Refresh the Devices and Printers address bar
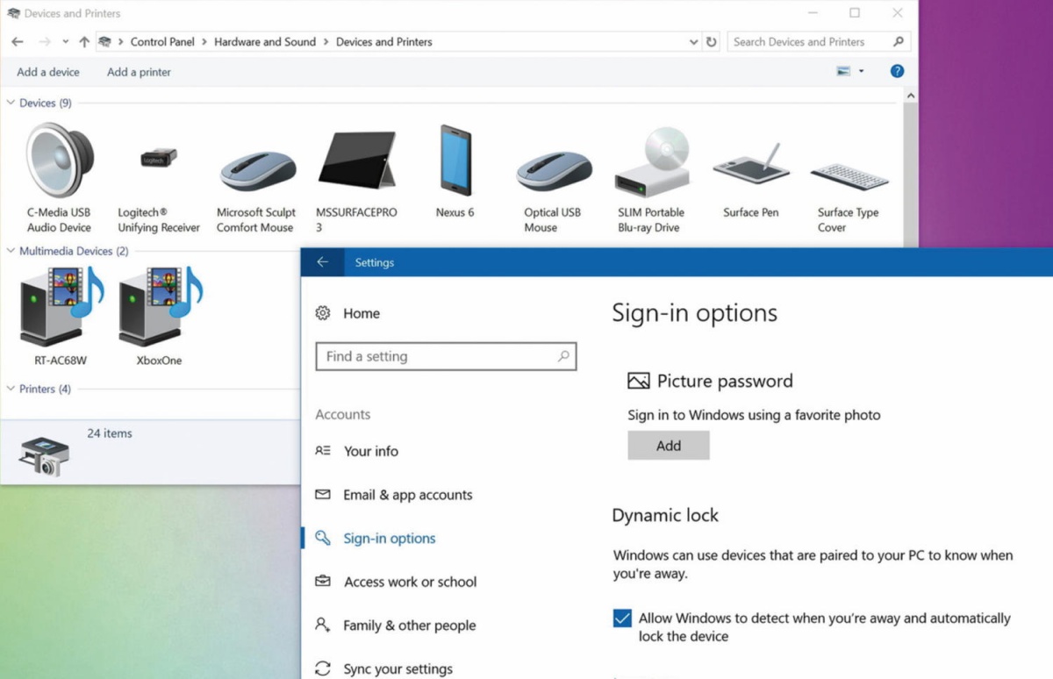Viewport: 1053px width, 679px height. pyautogui.click(x=712, y=41)
